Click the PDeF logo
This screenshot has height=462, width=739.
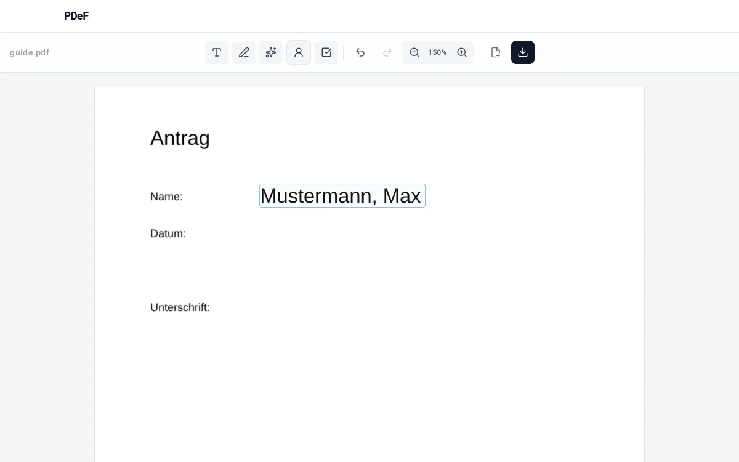[x=76, y=16]
